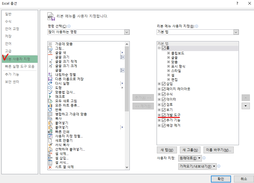Click the 새 탭 button
The height and width of the screenshot is (183, 254).
coord(167,150)
